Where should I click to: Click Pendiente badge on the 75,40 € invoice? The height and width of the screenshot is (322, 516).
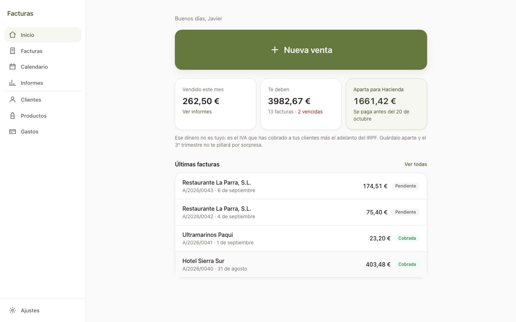click(x=406, y=212)
